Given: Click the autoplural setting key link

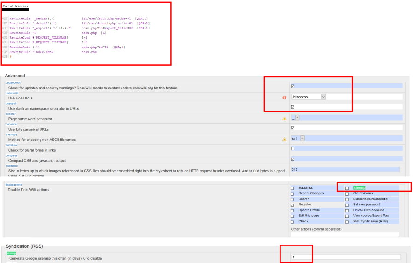Looking at the screenshot, I should [12, 145].
